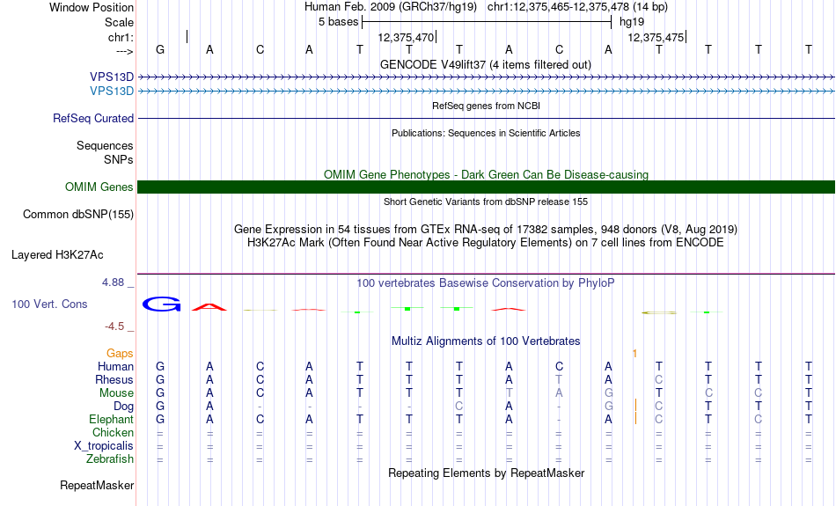Click the SNPs track label

click(119, 159)
